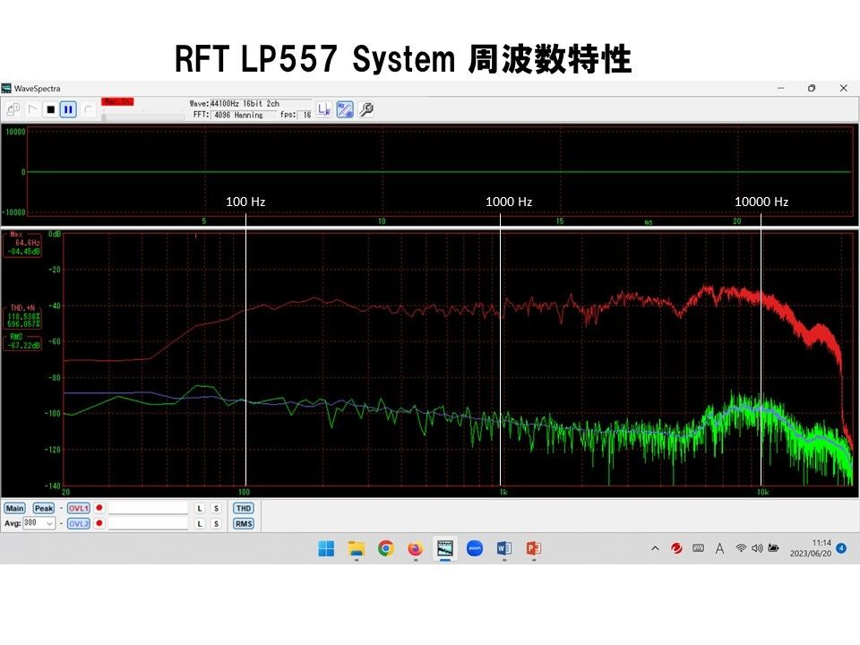Open the Avg 300 dropdown
This screenshot has height=645, width=860.
tap(39, 523)
